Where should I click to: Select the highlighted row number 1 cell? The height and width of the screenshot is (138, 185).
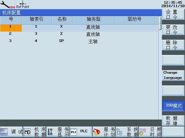pos(11,28)
